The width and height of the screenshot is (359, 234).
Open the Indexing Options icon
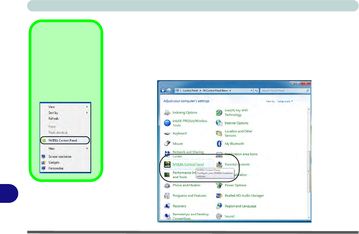pos(167,112)
